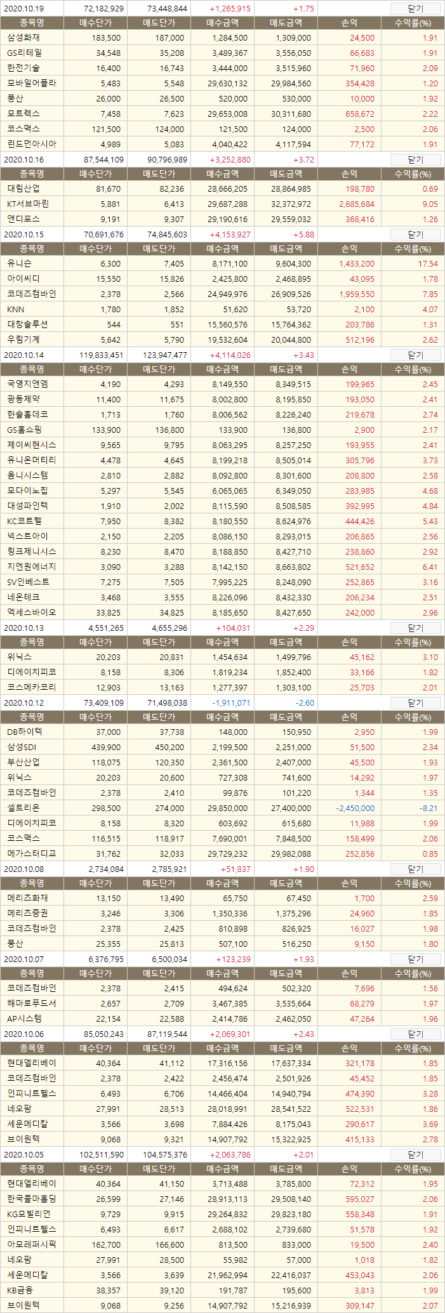Select the 모트렉스 entry
The height and width of the screenshot is (1313, 445).
pos(23,114)
